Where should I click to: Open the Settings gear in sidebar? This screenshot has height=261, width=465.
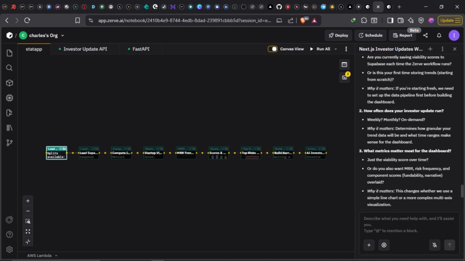[9, 249]
